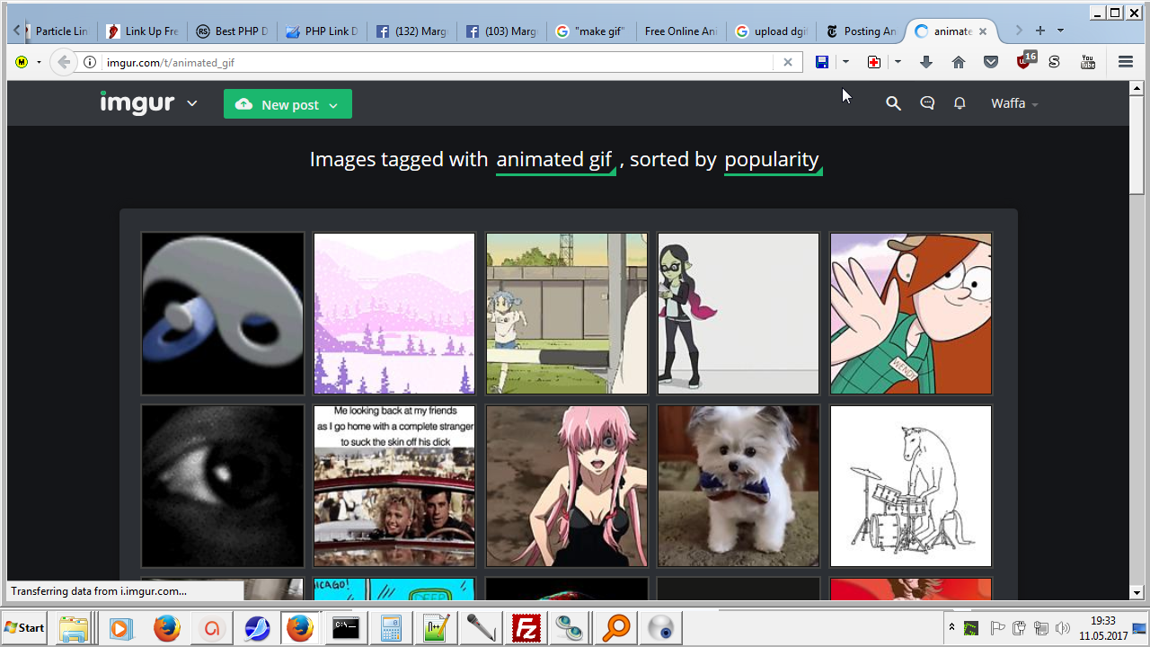Show site information for imgur.com

(x=90, y=62)
